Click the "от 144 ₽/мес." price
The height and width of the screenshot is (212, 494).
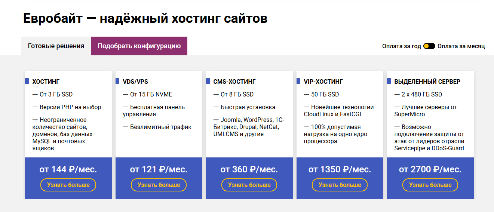[68, 169]
